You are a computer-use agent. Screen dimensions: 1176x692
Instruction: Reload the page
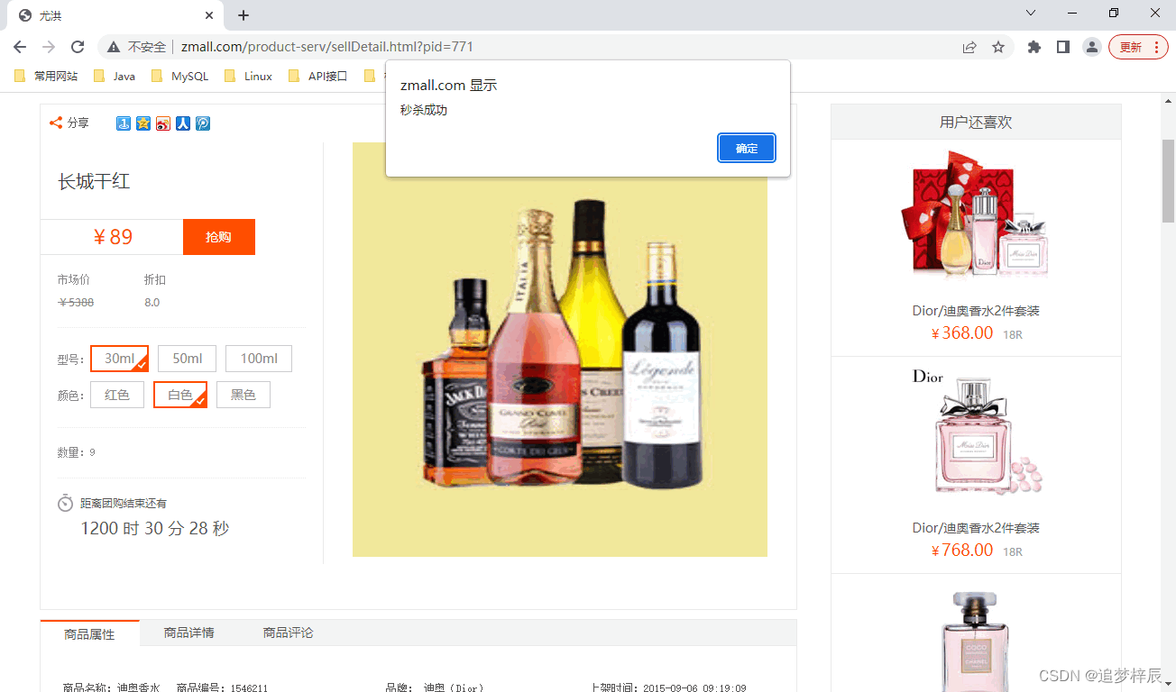tap(78, 47)
